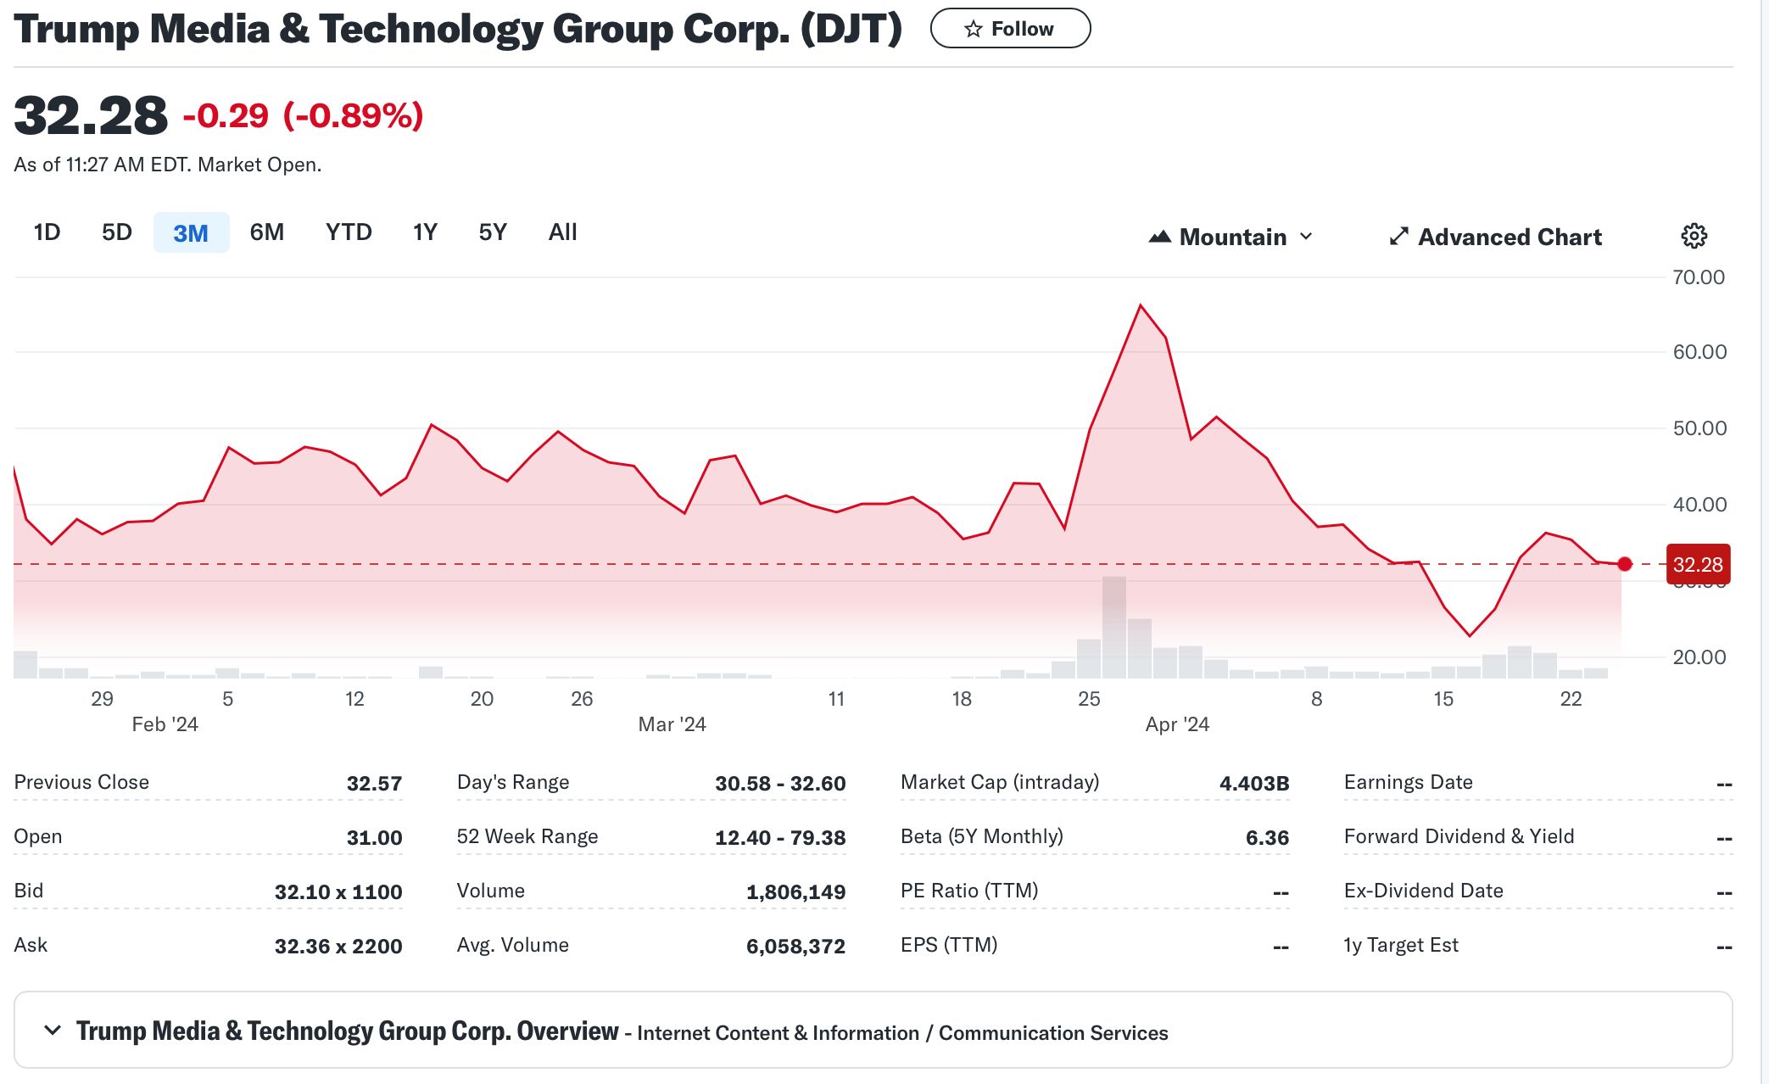Click the percent change (-0.89%) text
The width and height of the screenshot is (1769, 1084).
pyautogui.click(x=354, y=115)
